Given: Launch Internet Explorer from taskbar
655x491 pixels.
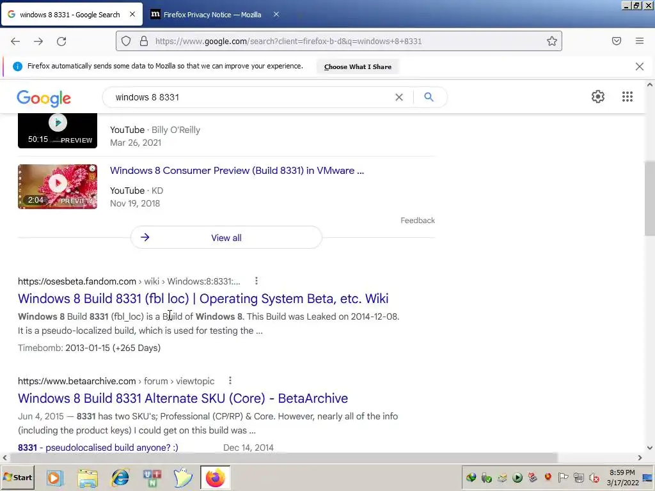Looking at the screenshot, I should tap(120, 478).
